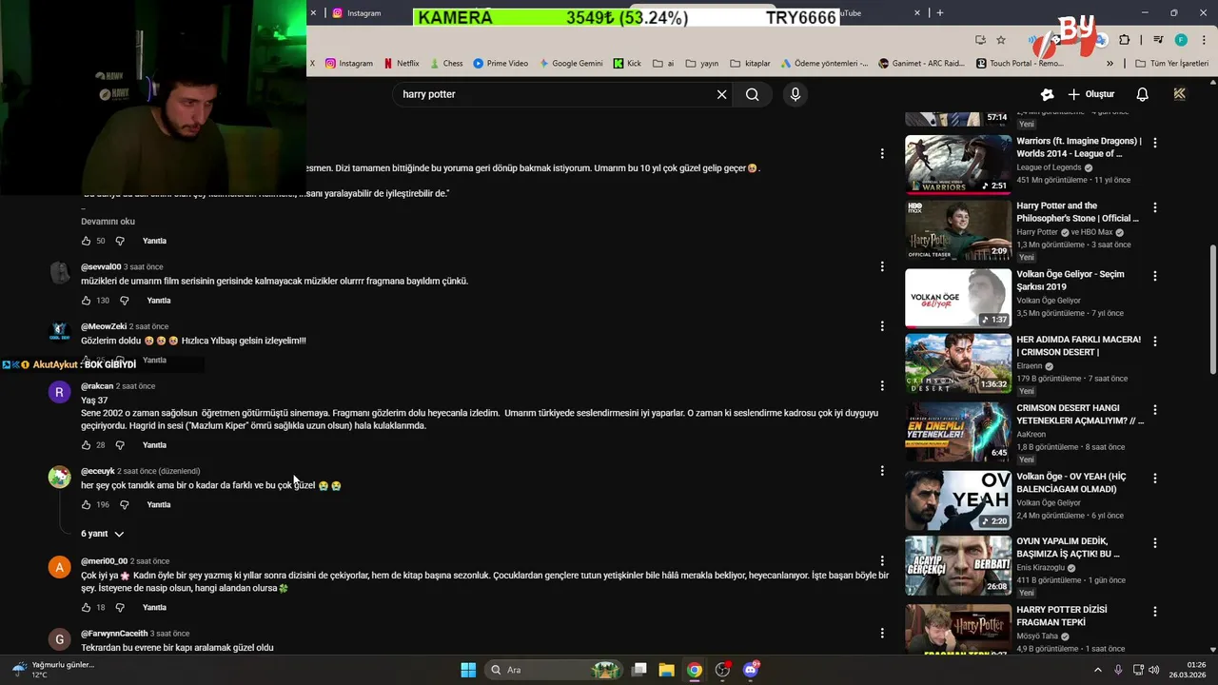Open menu for Warriors Imagine Dragons video
Screen dimensions: 1218x685
(1155, 143)
